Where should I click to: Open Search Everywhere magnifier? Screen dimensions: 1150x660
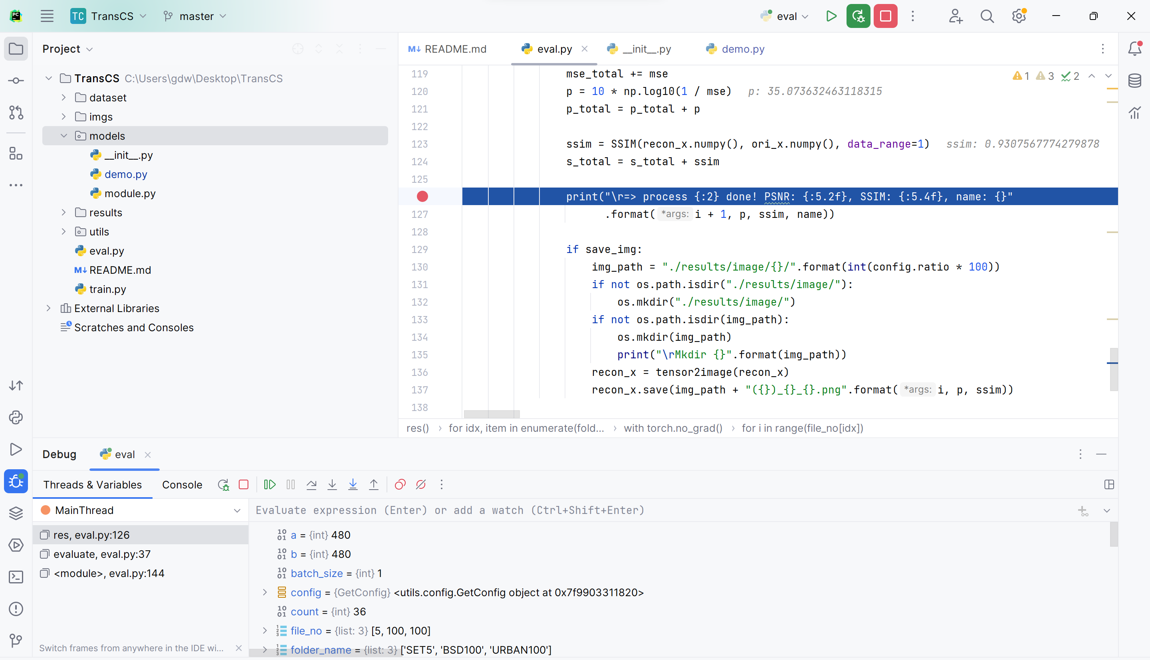click(x=987, y=16)
